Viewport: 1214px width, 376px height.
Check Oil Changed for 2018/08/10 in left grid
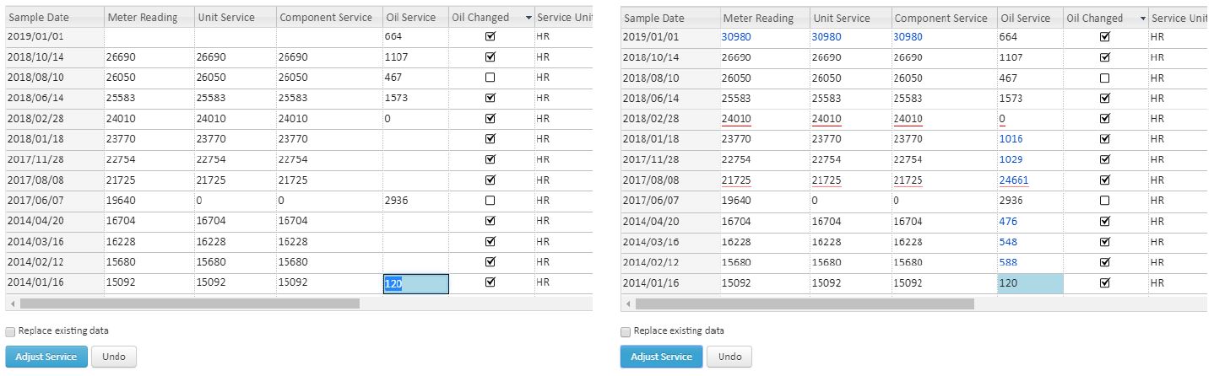(x=490, y=78)
